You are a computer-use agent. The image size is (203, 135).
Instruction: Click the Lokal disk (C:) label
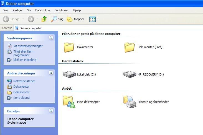tap(87, 74)
